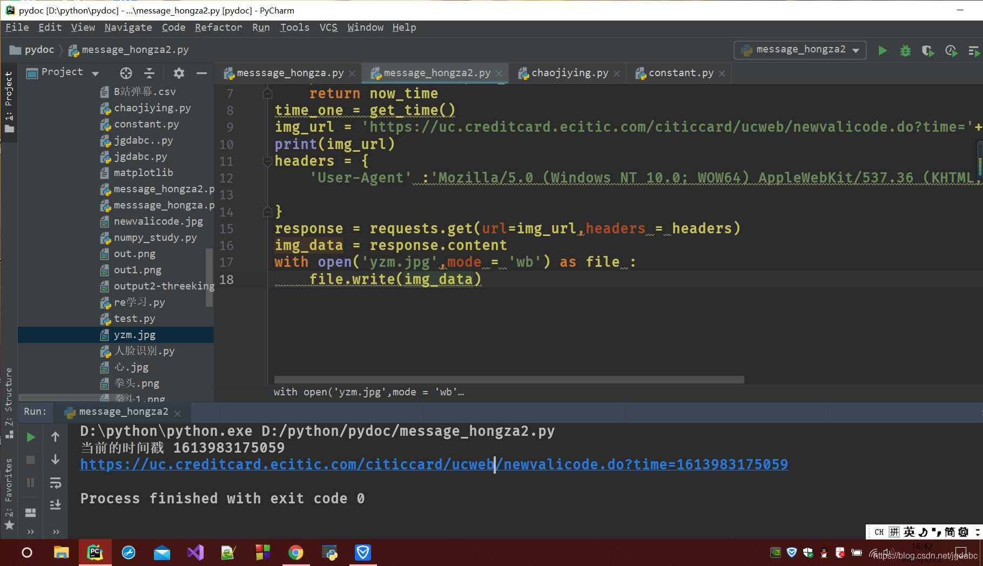The height and width of the screenshot is (566, 983).
Task: Run message_hongza2 with the green play toolbar icon
Action: point(882,50)
